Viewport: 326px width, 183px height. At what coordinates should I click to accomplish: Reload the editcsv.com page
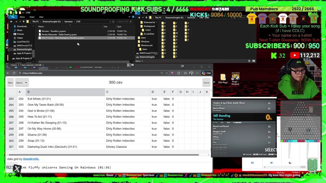point(14,73)
